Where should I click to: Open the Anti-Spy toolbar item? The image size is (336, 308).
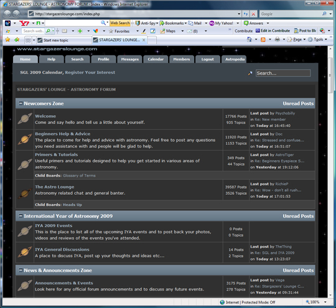coord(146,23)
